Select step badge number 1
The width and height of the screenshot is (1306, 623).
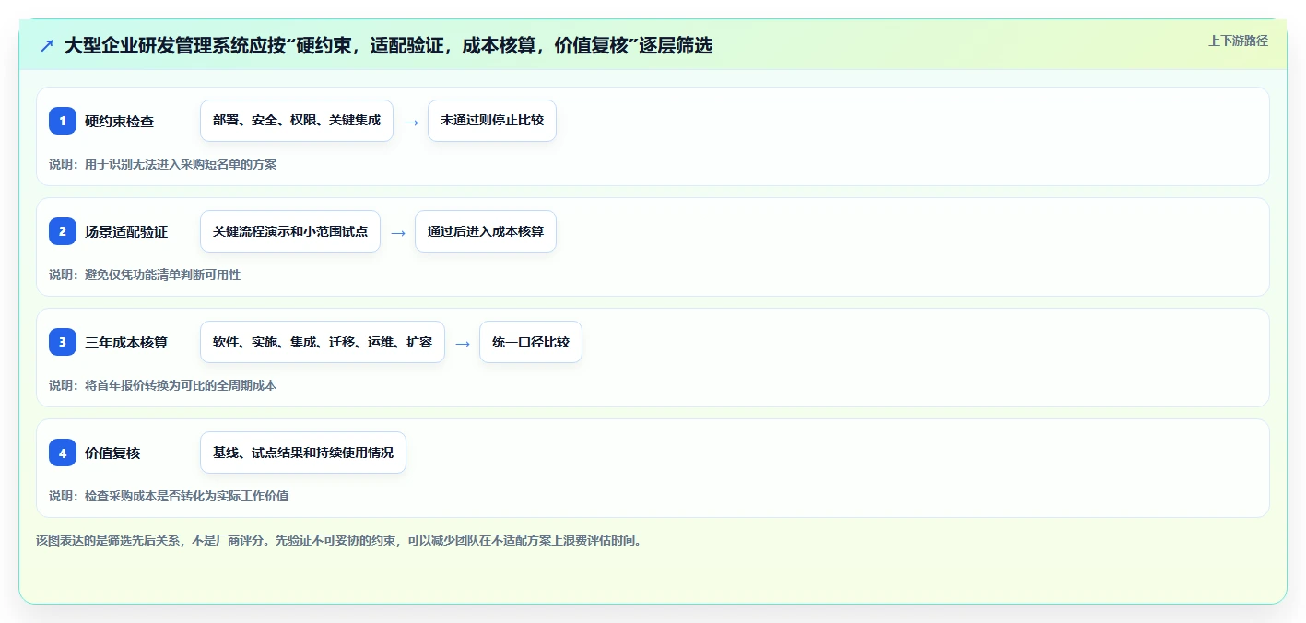tap(63, 121)
